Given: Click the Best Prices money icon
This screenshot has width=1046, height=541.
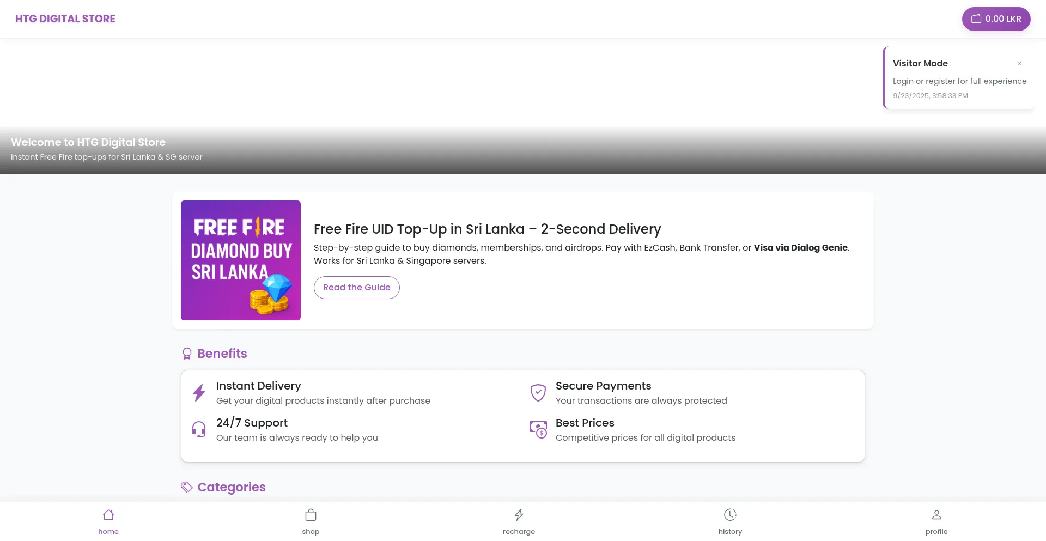Looking at the screenshot, I should click(x=538, y=429).
